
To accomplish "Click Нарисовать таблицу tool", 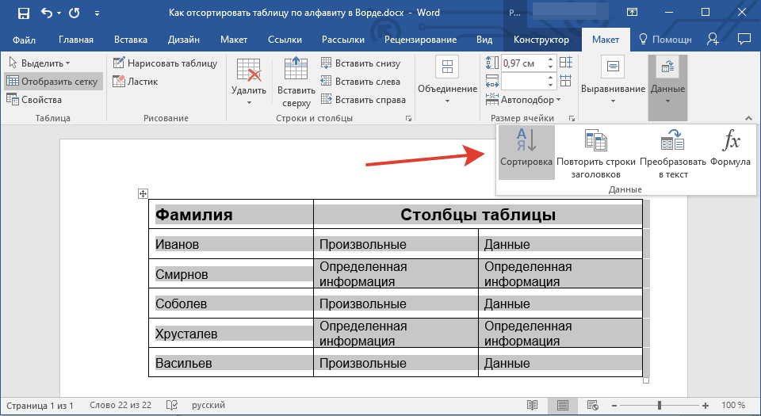I will (x=164, y=63).
